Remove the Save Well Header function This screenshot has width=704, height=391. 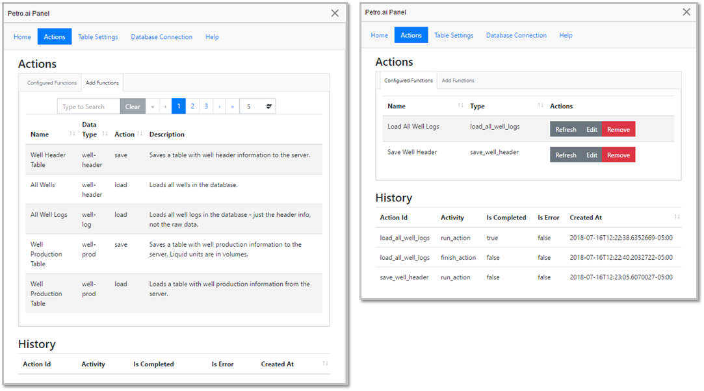(619, 155)
